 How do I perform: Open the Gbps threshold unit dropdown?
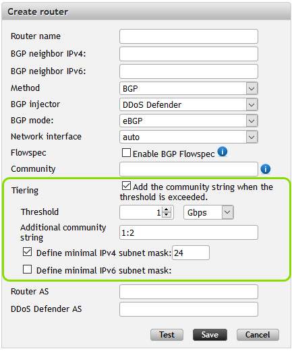[x=208, y=212]
